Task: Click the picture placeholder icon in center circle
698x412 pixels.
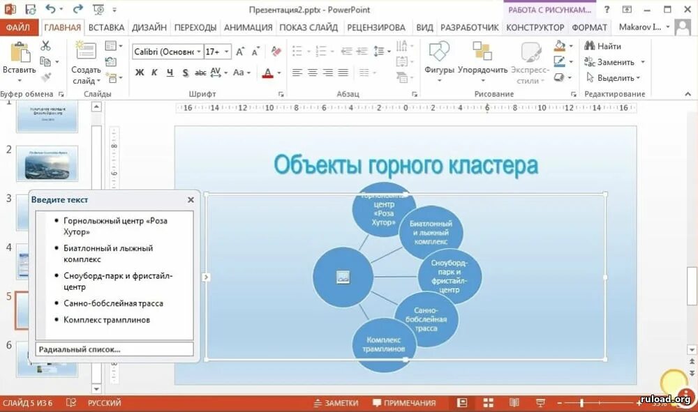Action: point(343,277)
